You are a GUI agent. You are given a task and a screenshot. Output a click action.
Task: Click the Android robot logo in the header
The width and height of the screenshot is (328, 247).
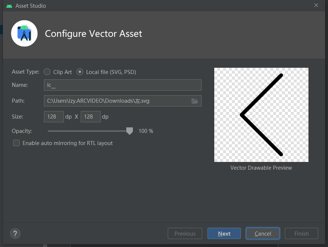(24, 33)
